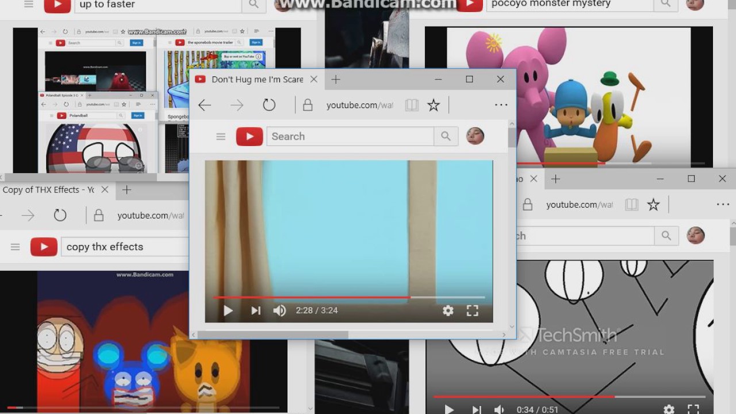Screen dimensions: 736x414
Task: Open settings gear in 0:34 / 0:51 player
Action: 669,409
